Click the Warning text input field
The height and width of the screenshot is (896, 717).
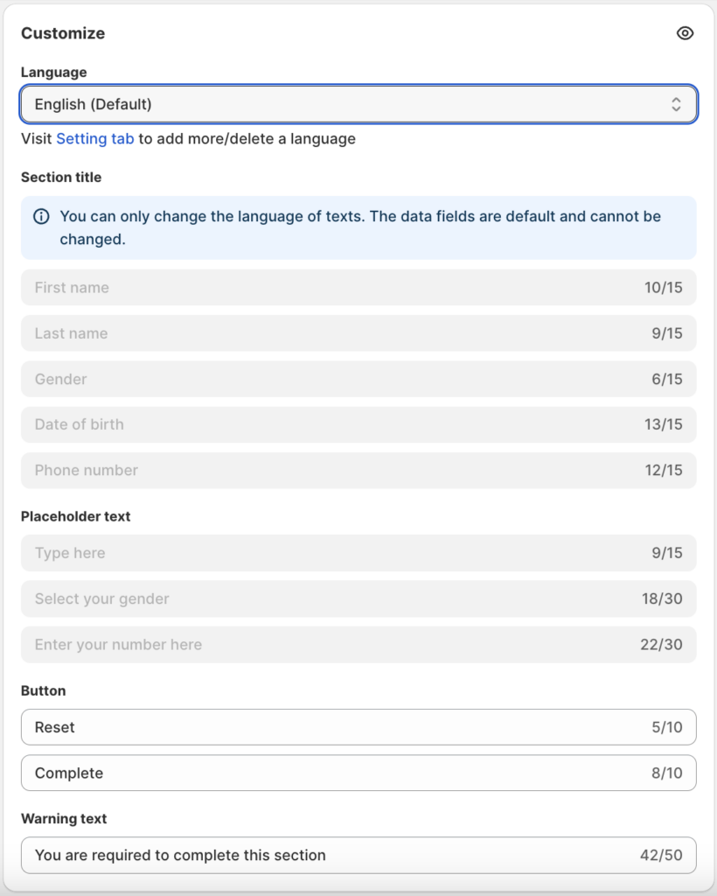pos(332,855)
